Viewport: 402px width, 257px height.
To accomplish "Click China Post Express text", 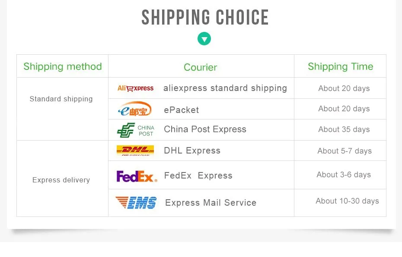I will 205,129.
